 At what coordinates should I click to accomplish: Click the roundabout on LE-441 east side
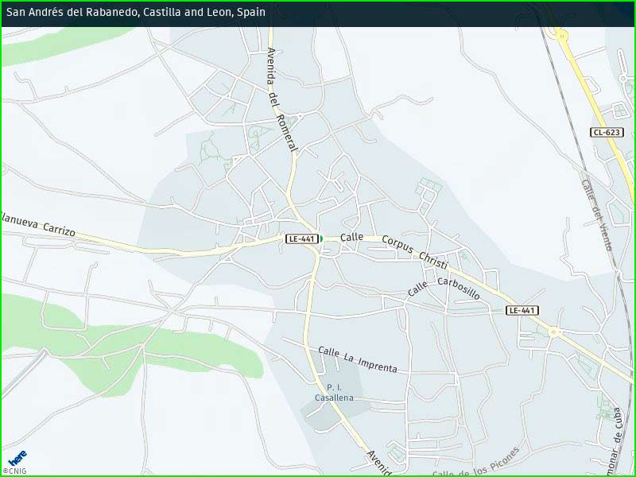(x=553, y=332)
